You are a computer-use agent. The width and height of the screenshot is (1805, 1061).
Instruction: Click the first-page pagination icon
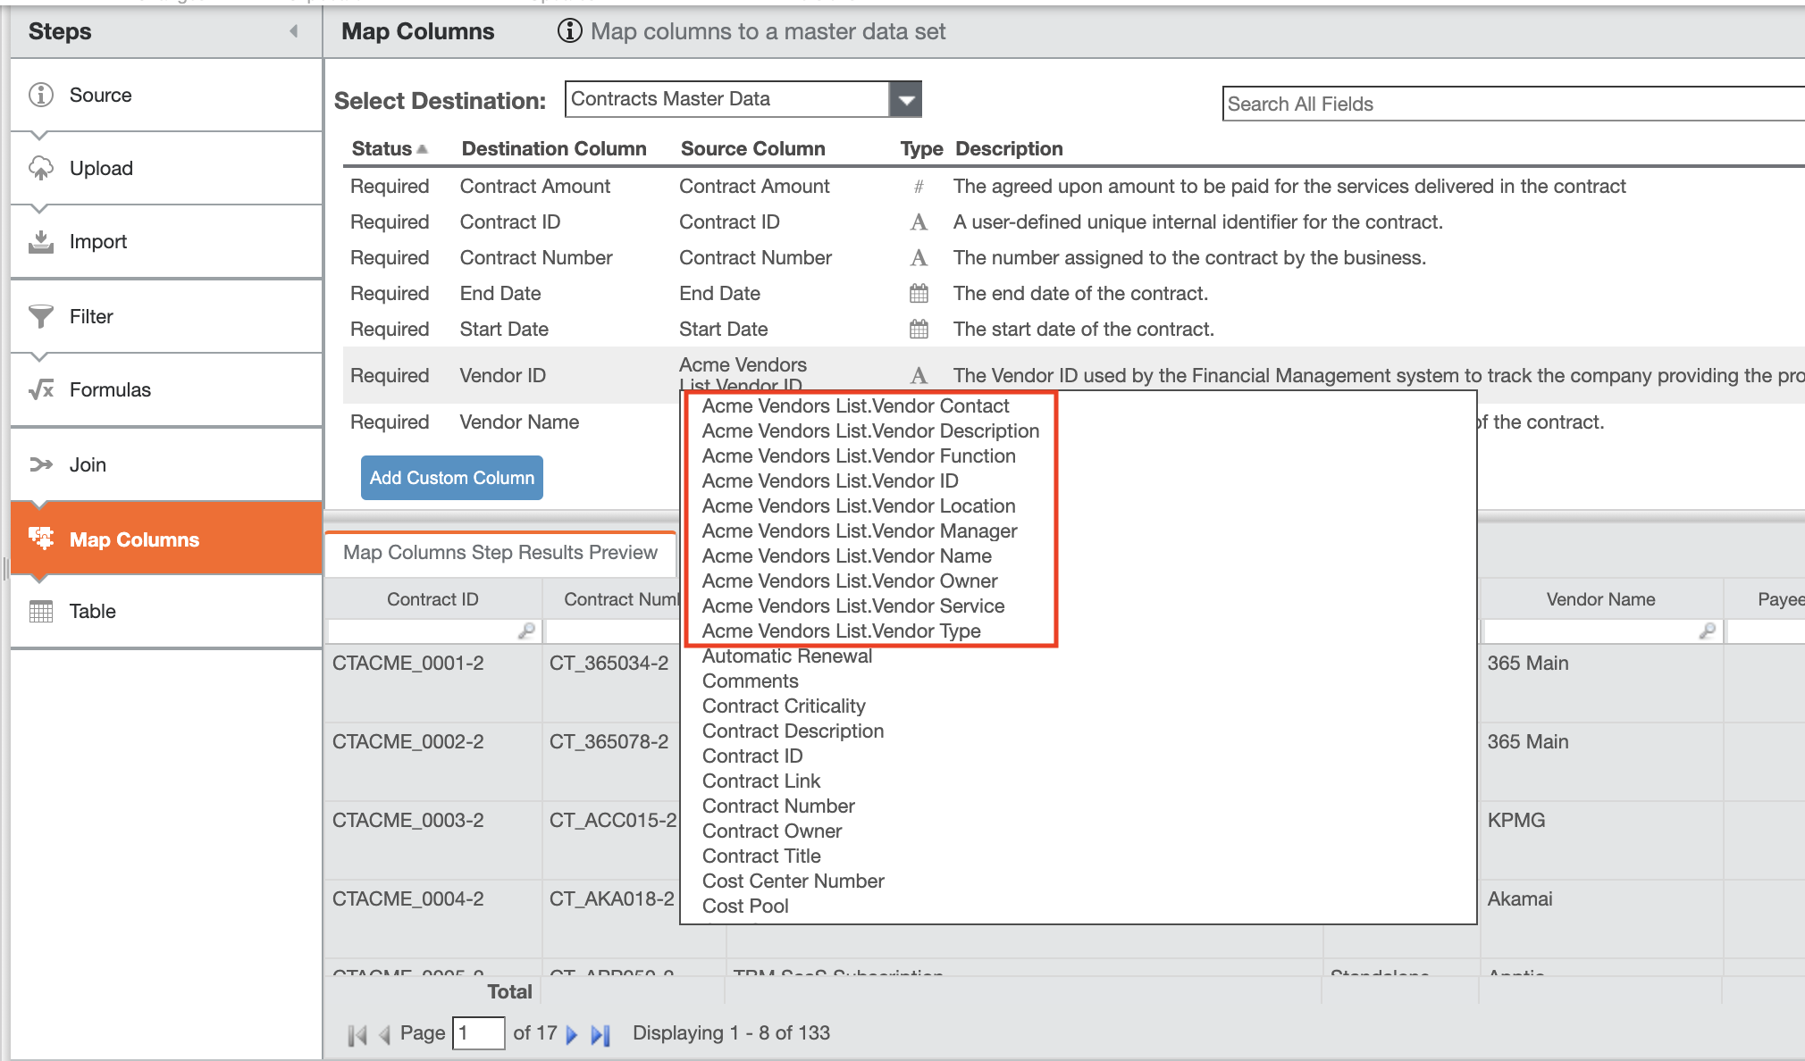pos(357,1033)
